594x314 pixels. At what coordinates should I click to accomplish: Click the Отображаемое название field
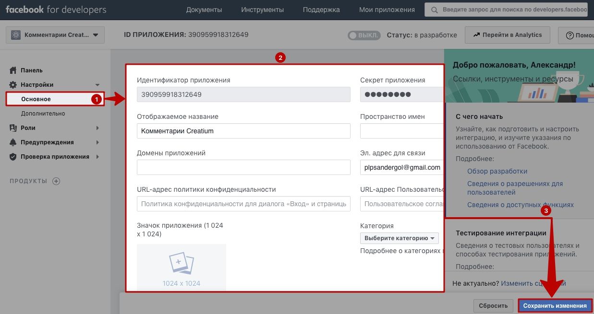coord(243,131)
